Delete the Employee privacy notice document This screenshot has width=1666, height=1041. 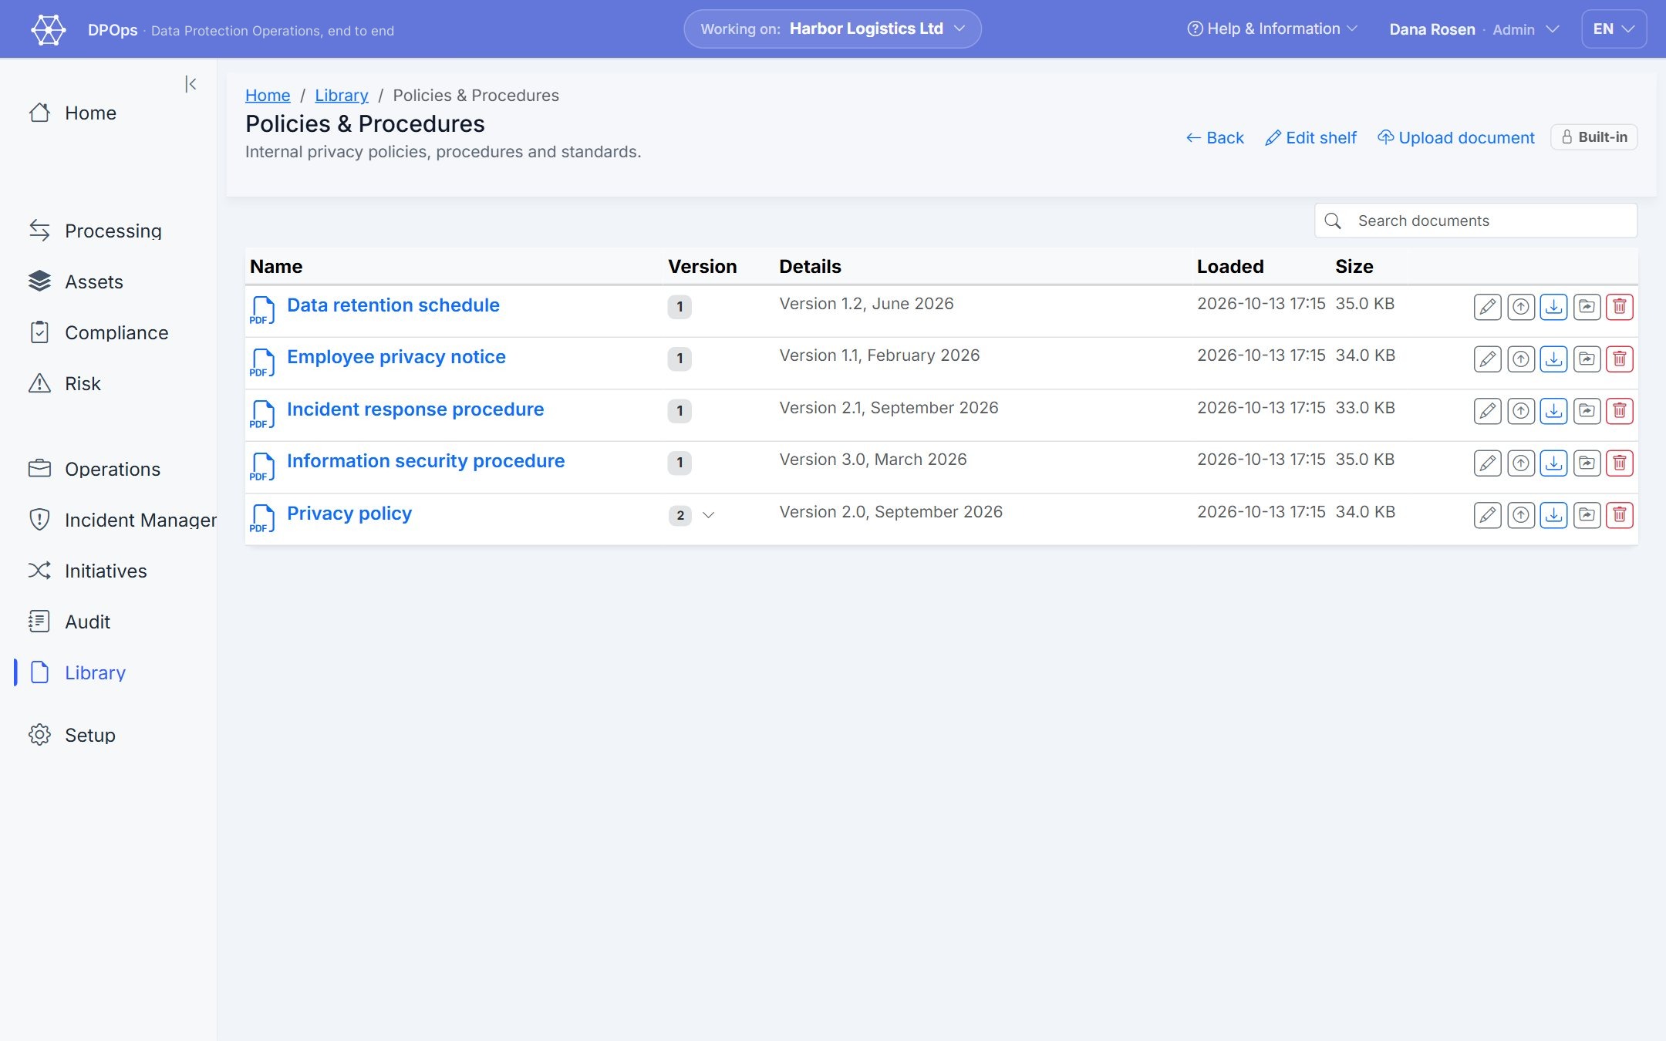point(1620,359)
